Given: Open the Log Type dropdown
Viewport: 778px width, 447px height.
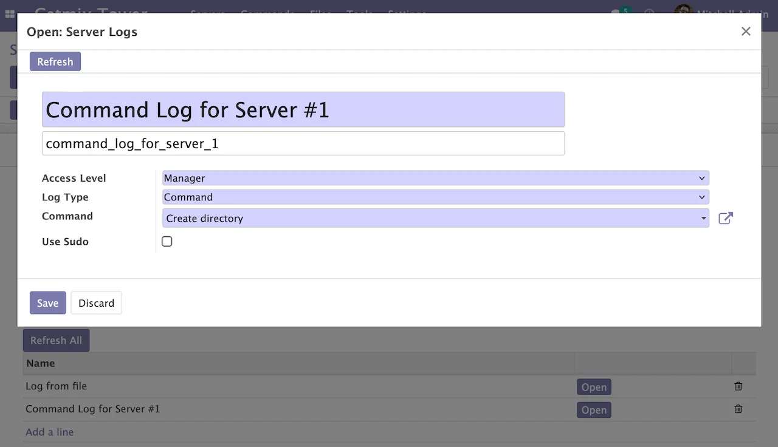Looking at the screenshot, I should [x=433, y=197].
